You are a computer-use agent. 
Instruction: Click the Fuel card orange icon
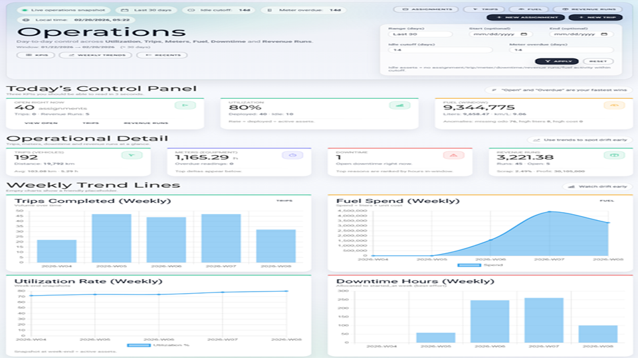[614, 105]
